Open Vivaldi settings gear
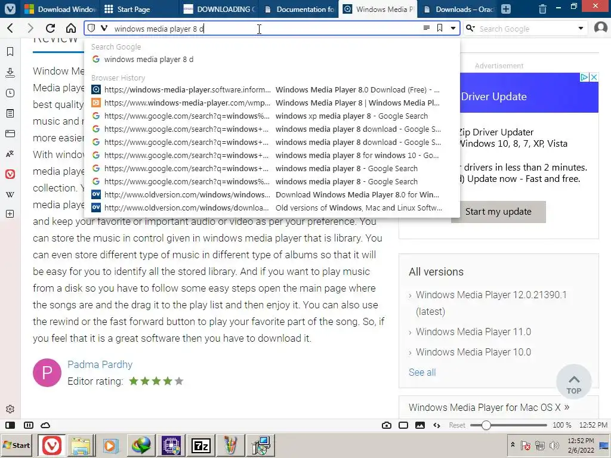This screenshot has width=611, height=458. pyautogui.click(x=10, y=409)
